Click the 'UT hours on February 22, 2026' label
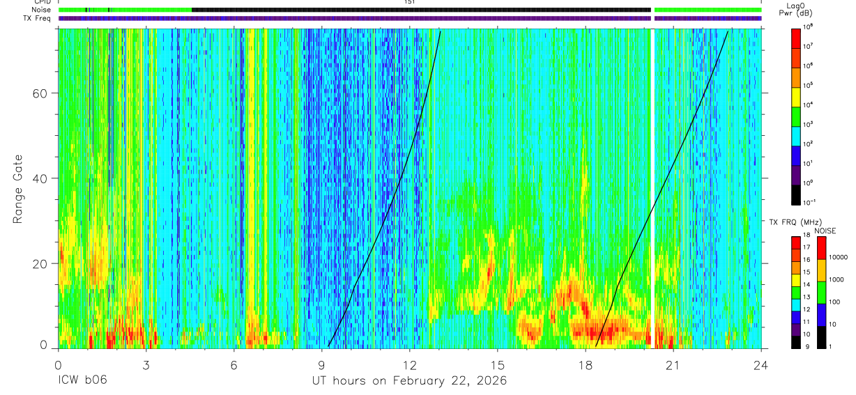Screen dimensions: 856x395 coord(409,381)
